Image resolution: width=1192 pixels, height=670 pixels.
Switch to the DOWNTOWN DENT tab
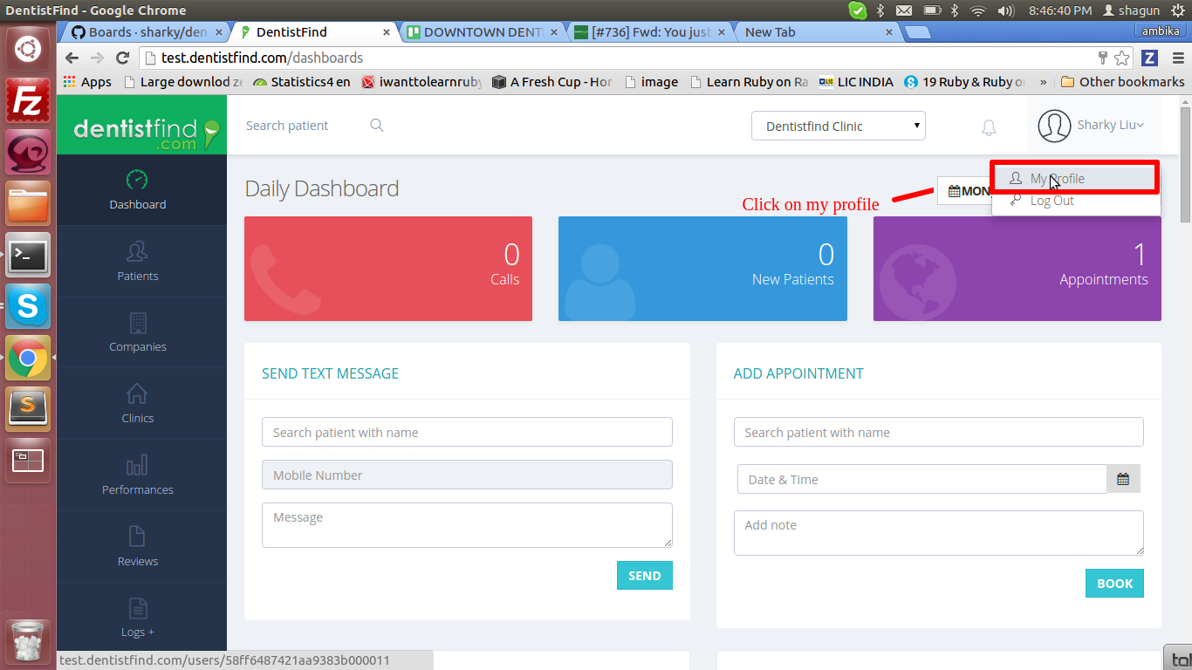point(481,32)
